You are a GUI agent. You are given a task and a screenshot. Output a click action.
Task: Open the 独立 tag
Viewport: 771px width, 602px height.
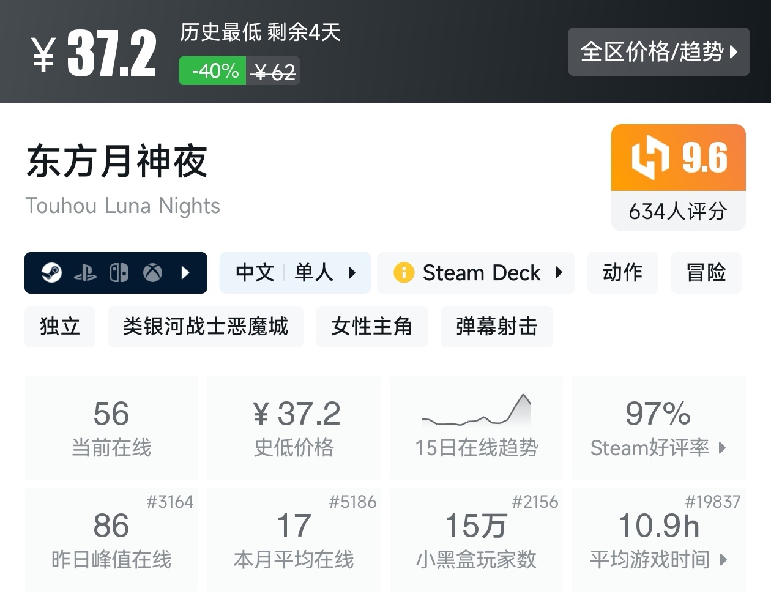60,327
